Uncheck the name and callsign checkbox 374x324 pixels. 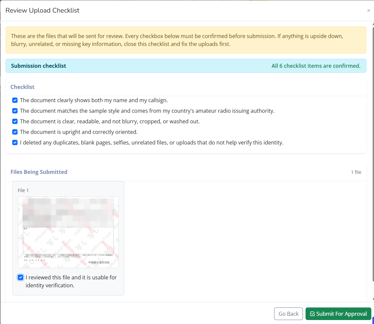coord(15,100)
